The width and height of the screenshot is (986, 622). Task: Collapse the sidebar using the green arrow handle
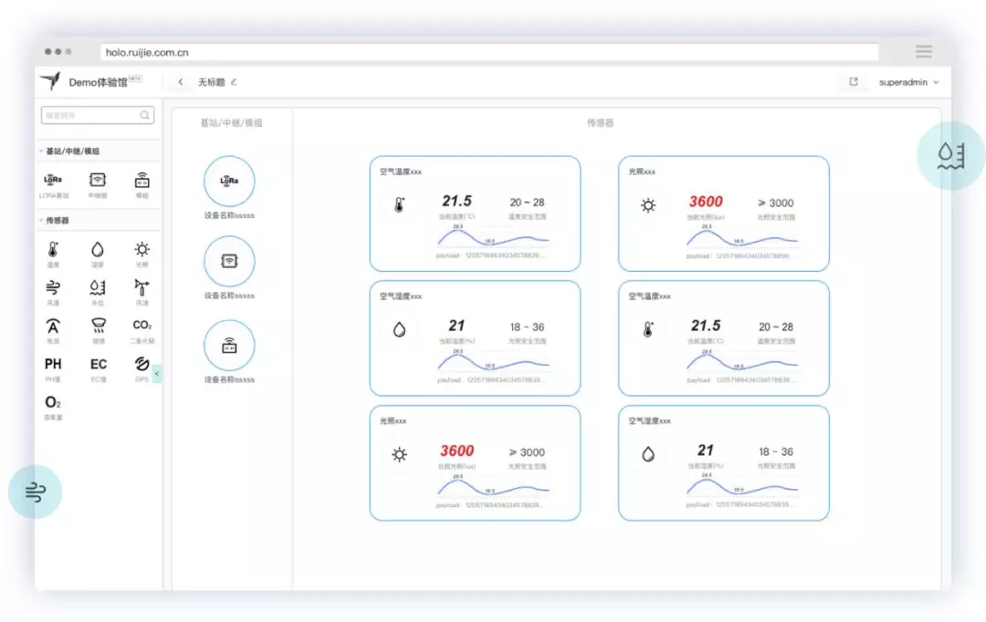157,373
